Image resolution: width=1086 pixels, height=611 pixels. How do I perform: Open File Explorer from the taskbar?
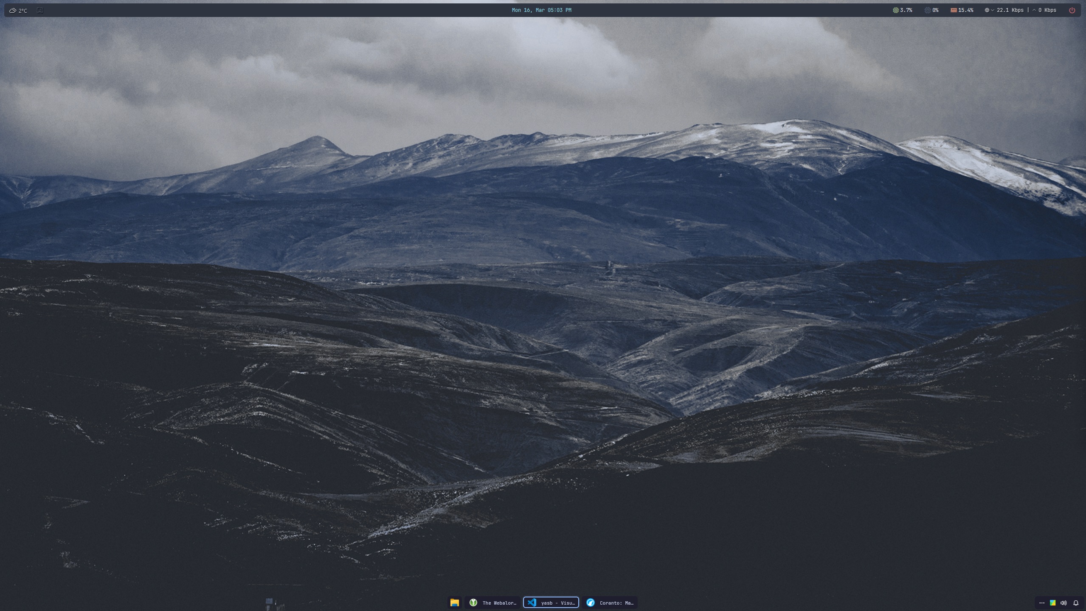(x=454, y=603)
